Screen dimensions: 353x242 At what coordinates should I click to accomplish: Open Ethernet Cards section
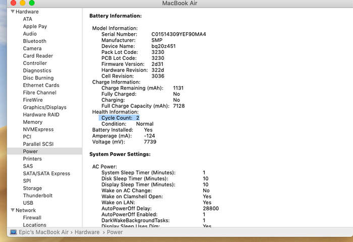click(x=41, y=86)
